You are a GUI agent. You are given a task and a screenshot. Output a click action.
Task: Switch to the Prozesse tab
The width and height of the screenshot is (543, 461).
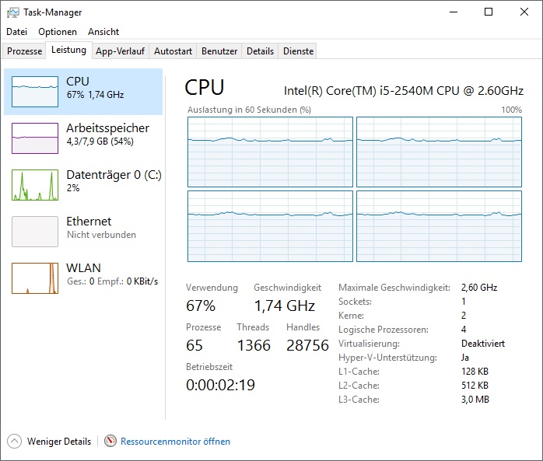click(x=24, y=51)
